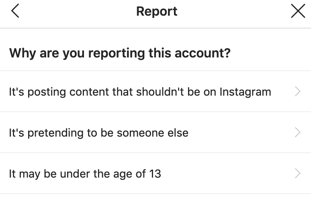Click chevron beside under age 13 option
Screen dimensions: 311x217
(x=298, y=174)
